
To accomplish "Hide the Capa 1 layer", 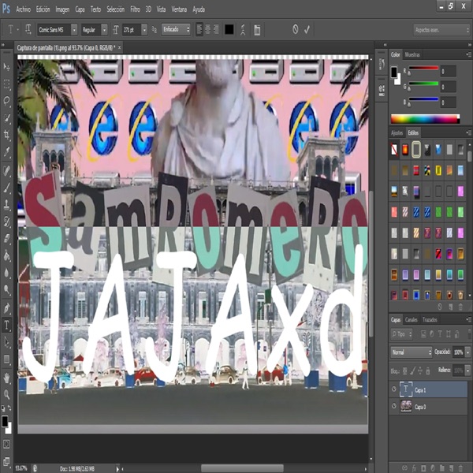I will 394,389.
